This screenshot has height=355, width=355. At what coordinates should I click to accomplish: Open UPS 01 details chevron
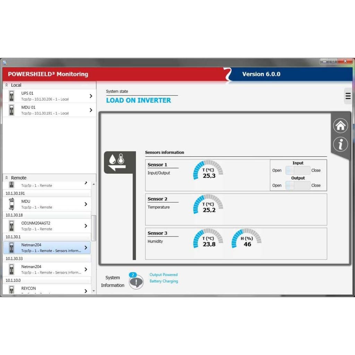click(x=91, y=96)
